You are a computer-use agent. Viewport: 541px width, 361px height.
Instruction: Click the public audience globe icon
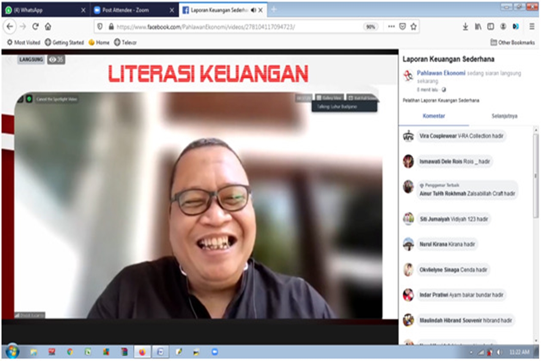point(444,90)
